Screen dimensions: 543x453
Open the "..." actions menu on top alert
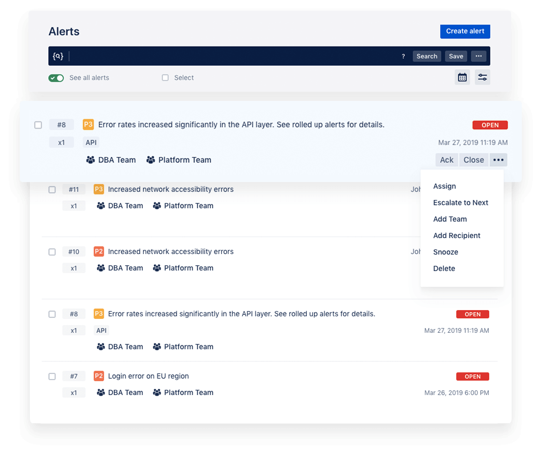[x=499, y=159]
